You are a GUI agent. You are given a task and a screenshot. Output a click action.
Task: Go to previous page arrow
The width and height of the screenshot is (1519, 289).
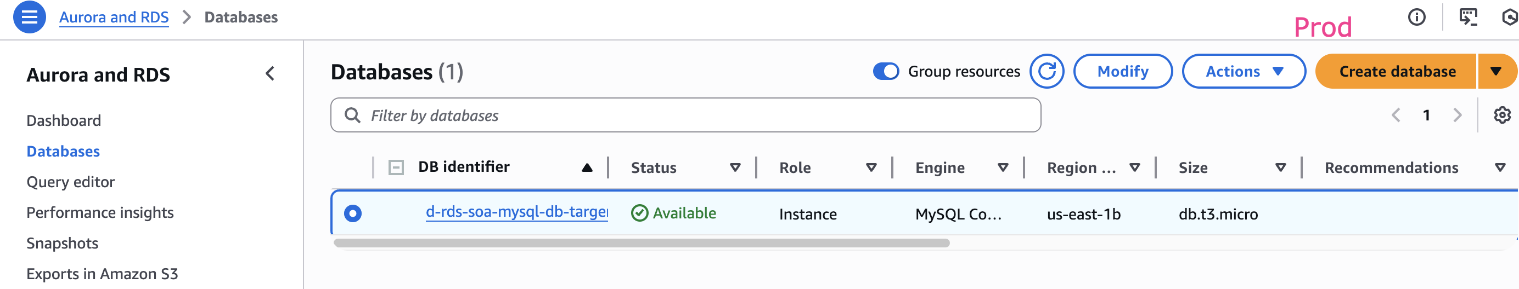click(1396, 115)
